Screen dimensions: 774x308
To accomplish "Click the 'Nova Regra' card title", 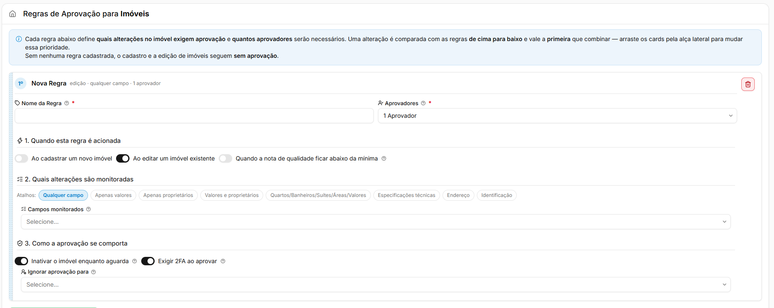I will (49, 83).
